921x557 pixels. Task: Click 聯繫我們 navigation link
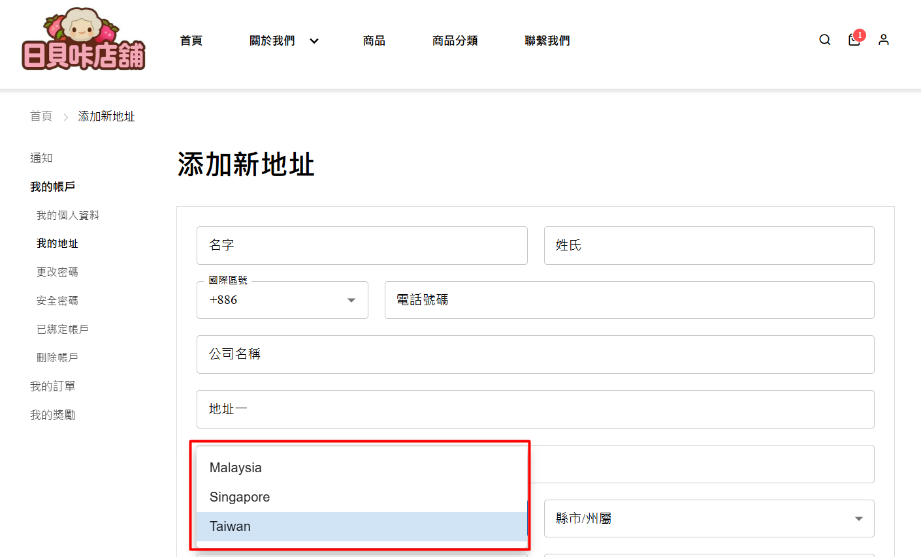click(547, 40)
